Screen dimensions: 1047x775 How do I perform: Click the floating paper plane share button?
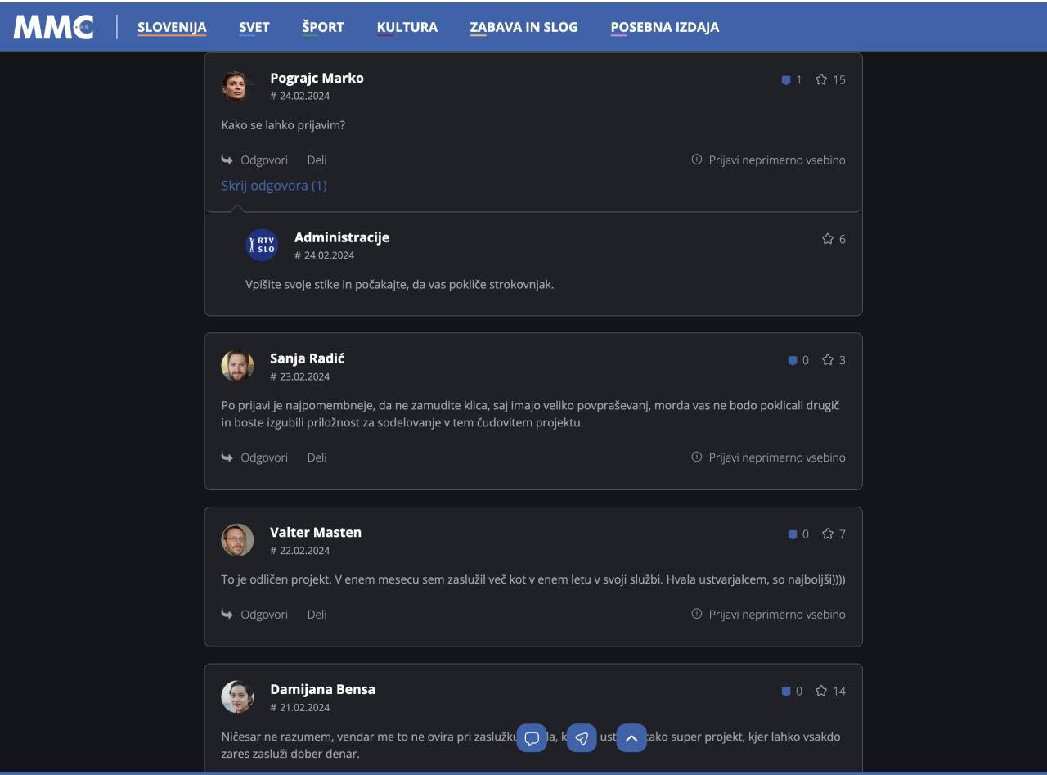[x=582, y=738]
